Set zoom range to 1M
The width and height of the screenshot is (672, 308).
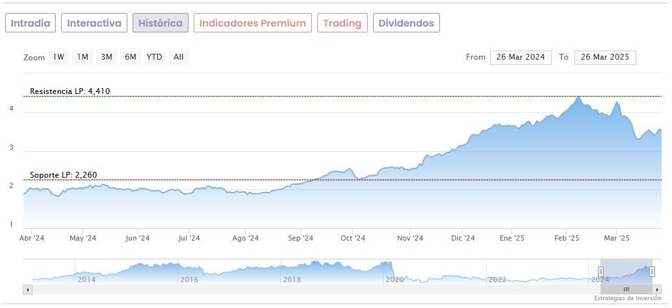click(83, 57)
